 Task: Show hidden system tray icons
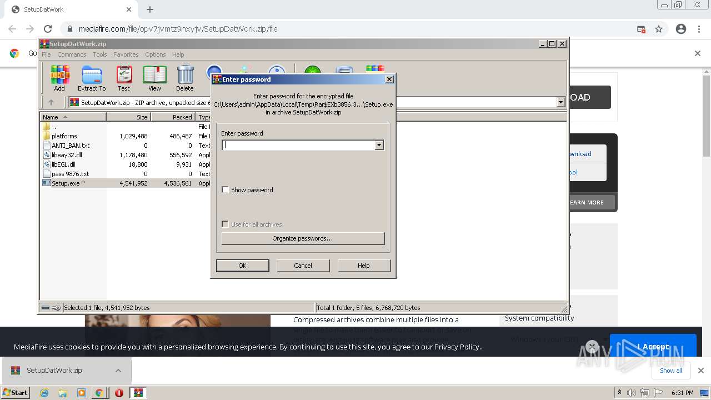click(x=620, y=393)
